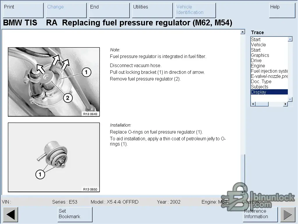Click the VIN label in status bar
The height and width of the screenshot is (224, 298).
coord(6,202)
